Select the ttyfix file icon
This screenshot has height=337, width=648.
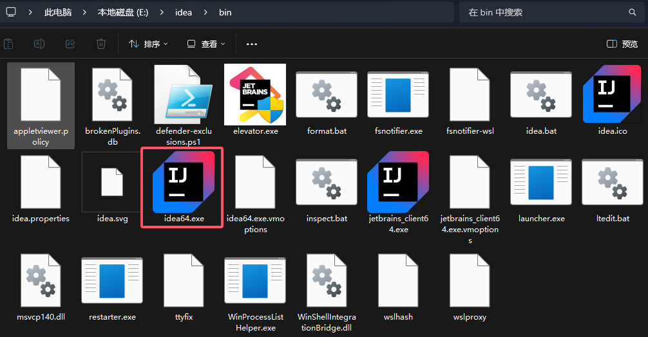click(184, 280)
